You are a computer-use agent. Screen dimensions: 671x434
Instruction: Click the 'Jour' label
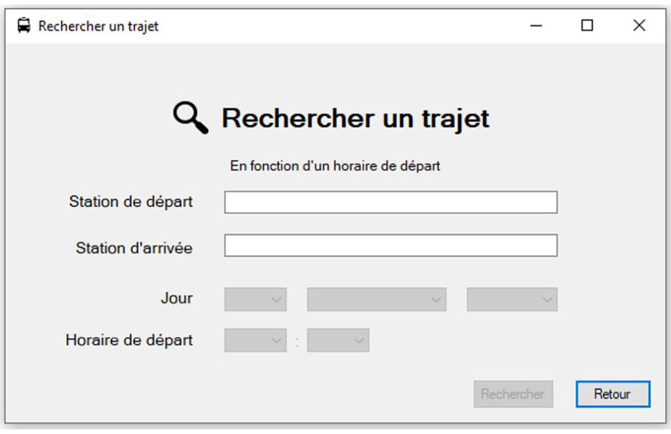pos(177,298)
